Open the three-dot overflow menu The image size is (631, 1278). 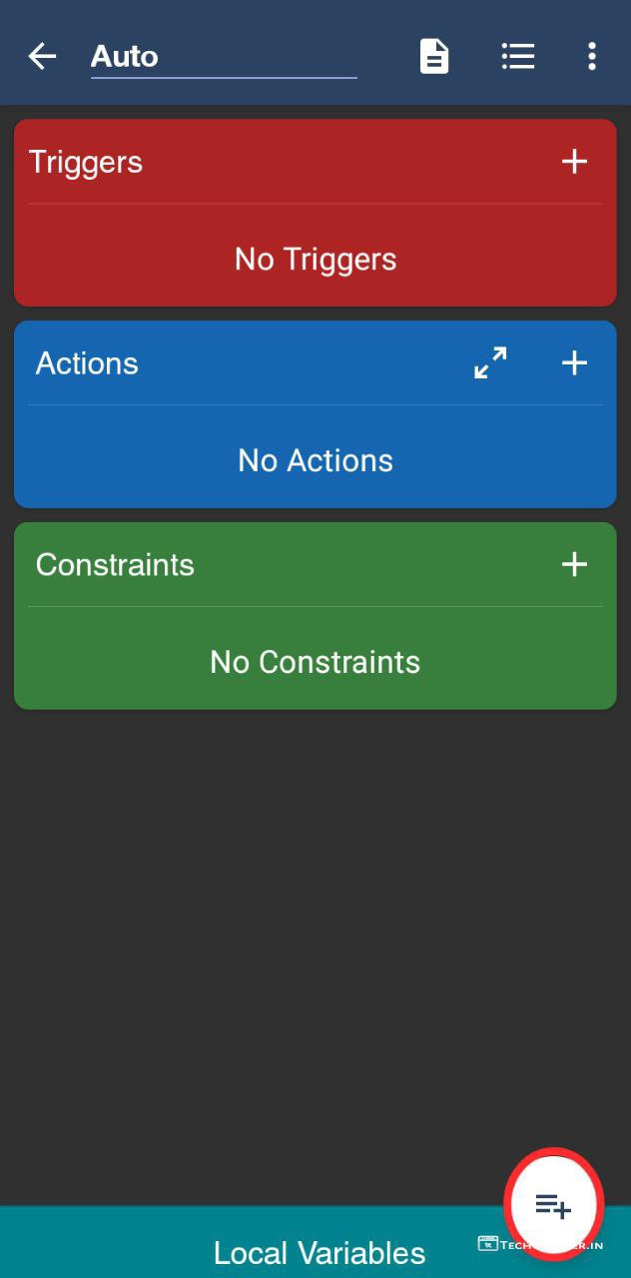(x=592, y=56)
